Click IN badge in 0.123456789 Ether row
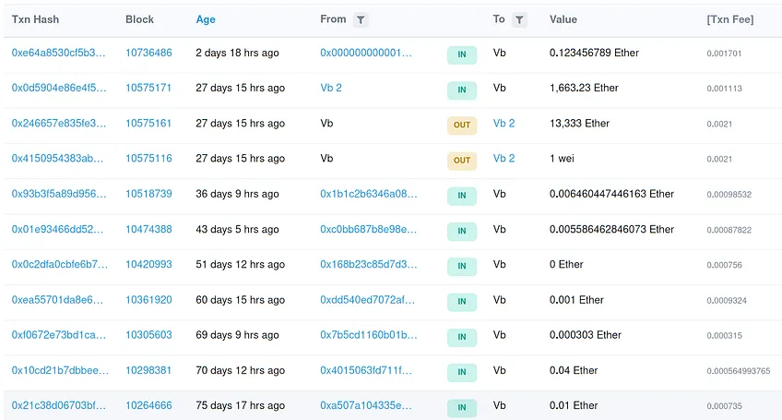Viewport: 782px width, 420px height. click(x=462, y=54)
